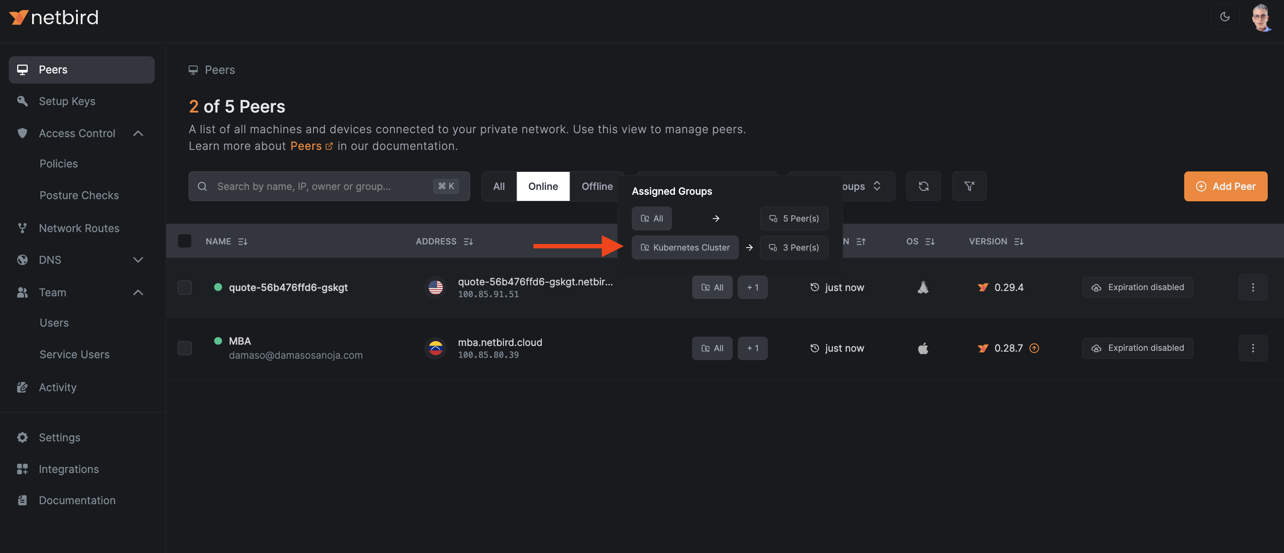
Task: Check the checkbox for quote-56b476ffd6-gskgt
Action: tap(184, 287)
